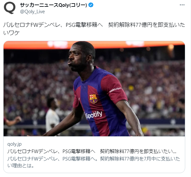This screenshot has width=191, height=177.
Task: Open the サッカーニュースQoly account name
Action: [x=53, y=5]
